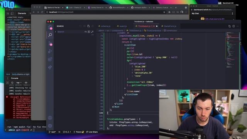Click the Uncaught ReferenceError message in console

pos(20,97)
